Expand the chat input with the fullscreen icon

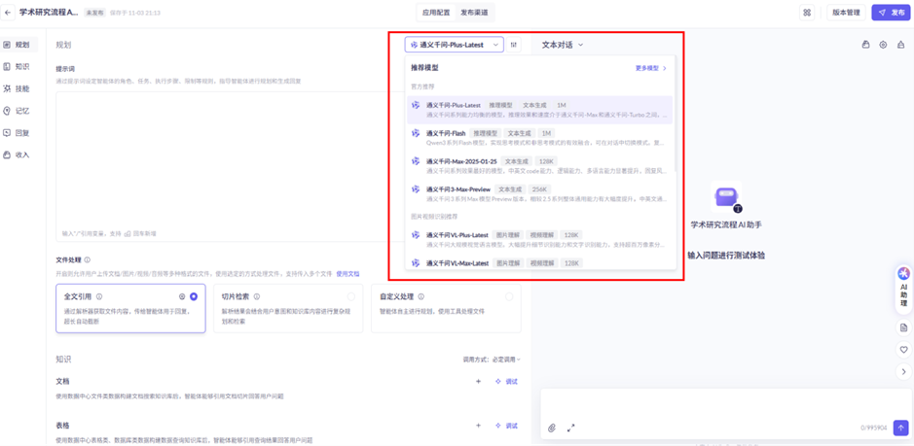coord(570,428)
